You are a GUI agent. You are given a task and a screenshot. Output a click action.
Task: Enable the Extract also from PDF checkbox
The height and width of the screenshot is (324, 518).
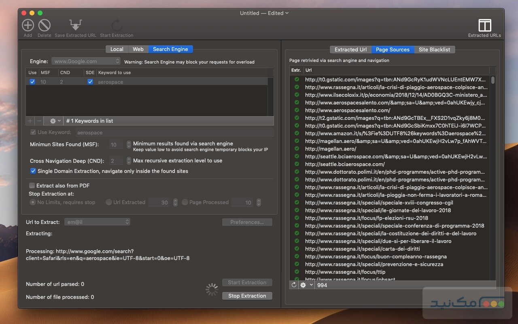[31, 185]
